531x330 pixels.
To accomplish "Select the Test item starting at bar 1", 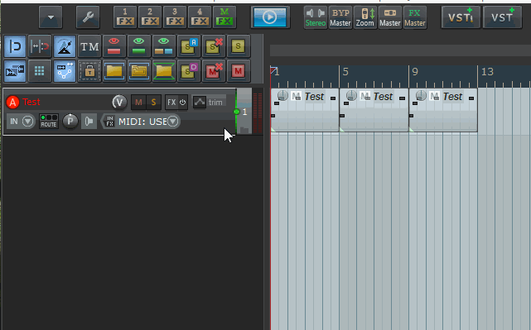I will [305, 110].
